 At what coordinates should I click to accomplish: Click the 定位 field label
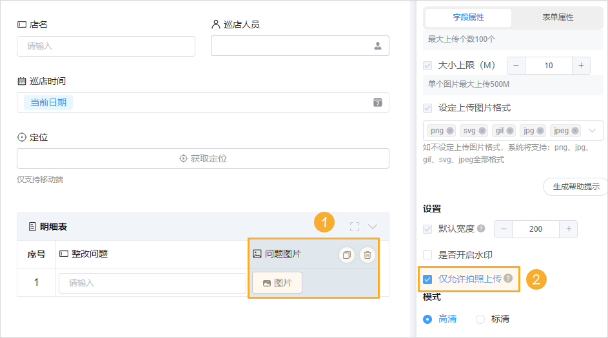tap(39, 137)
